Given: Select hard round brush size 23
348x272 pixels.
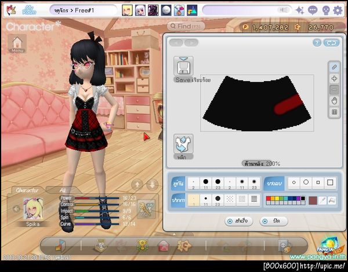Looking at the screenshot, I should 217,183.
